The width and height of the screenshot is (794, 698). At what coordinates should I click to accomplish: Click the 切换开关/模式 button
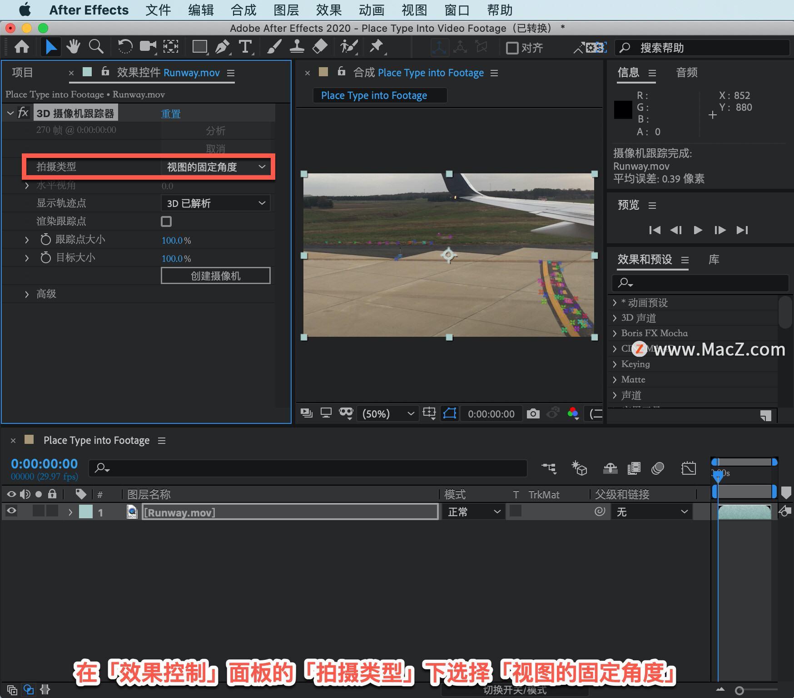point(515,690)
